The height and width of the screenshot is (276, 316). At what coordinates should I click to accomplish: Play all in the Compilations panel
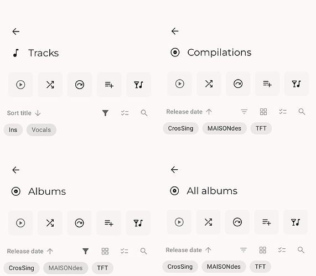point(179,84)
